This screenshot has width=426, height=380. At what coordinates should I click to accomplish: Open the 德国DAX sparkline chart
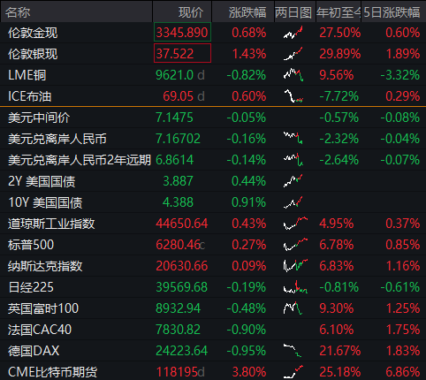click(293, 350)
